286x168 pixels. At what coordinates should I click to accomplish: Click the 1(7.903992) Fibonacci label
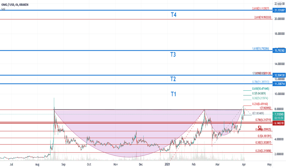tap(265, 108)
